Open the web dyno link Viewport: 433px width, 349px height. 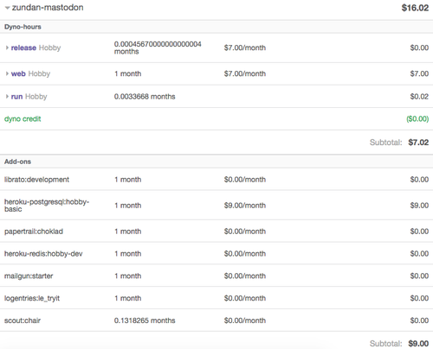click(x=18, y=73)
